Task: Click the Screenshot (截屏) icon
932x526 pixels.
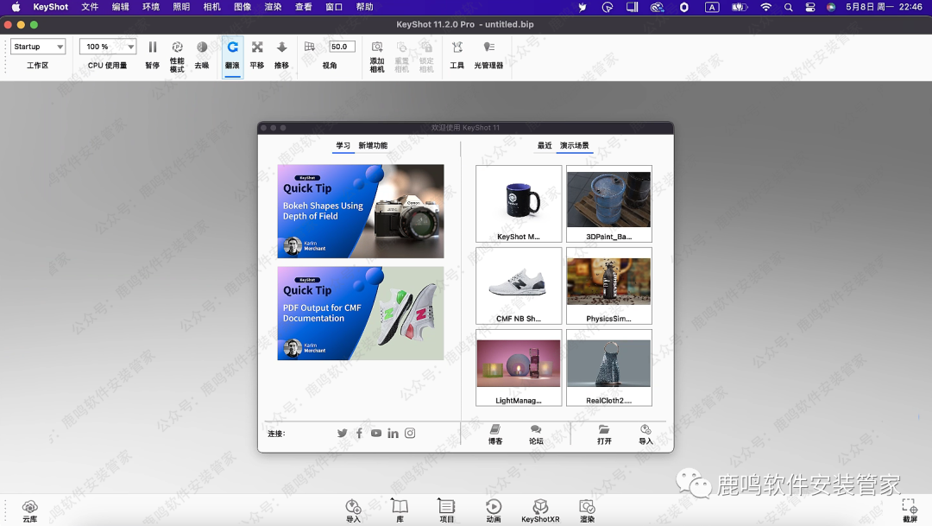Action: 910,510
